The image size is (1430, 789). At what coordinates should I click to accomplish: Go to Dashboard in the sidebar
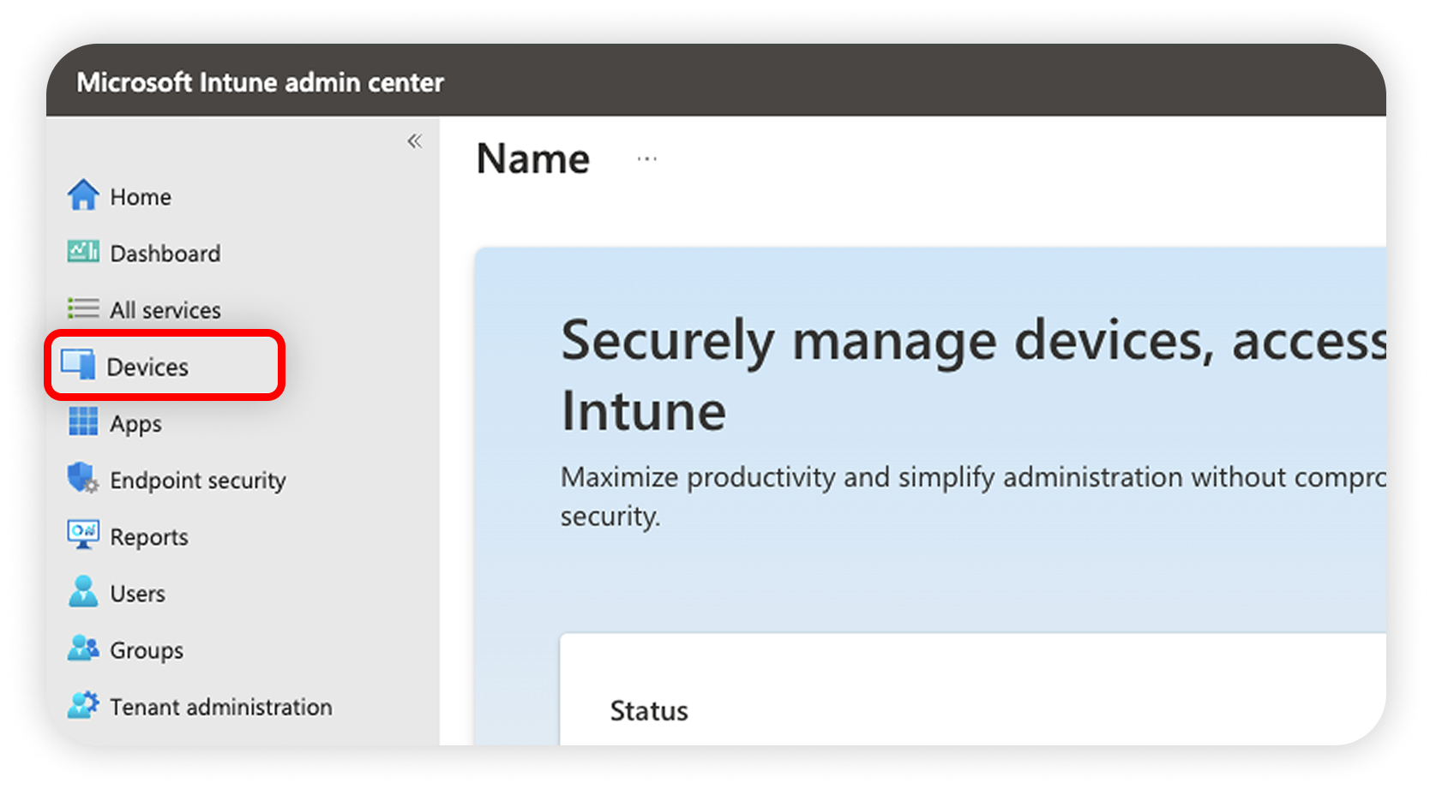(x=165, y=254)
